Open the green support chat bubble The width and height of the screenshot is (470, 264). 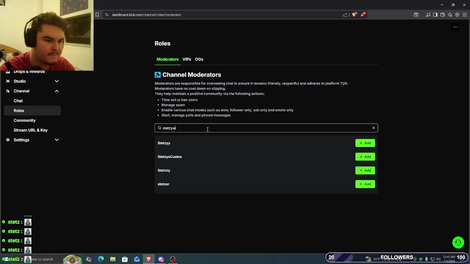458,242
